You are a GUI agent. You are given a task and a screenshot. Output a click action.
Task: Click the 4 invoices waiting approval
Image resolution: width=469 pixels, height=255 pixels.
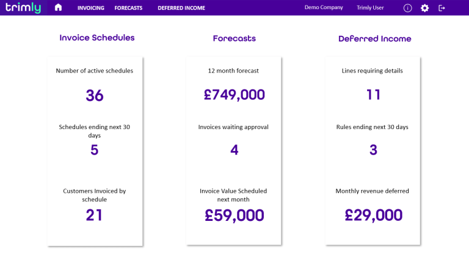tap(234, 150)
